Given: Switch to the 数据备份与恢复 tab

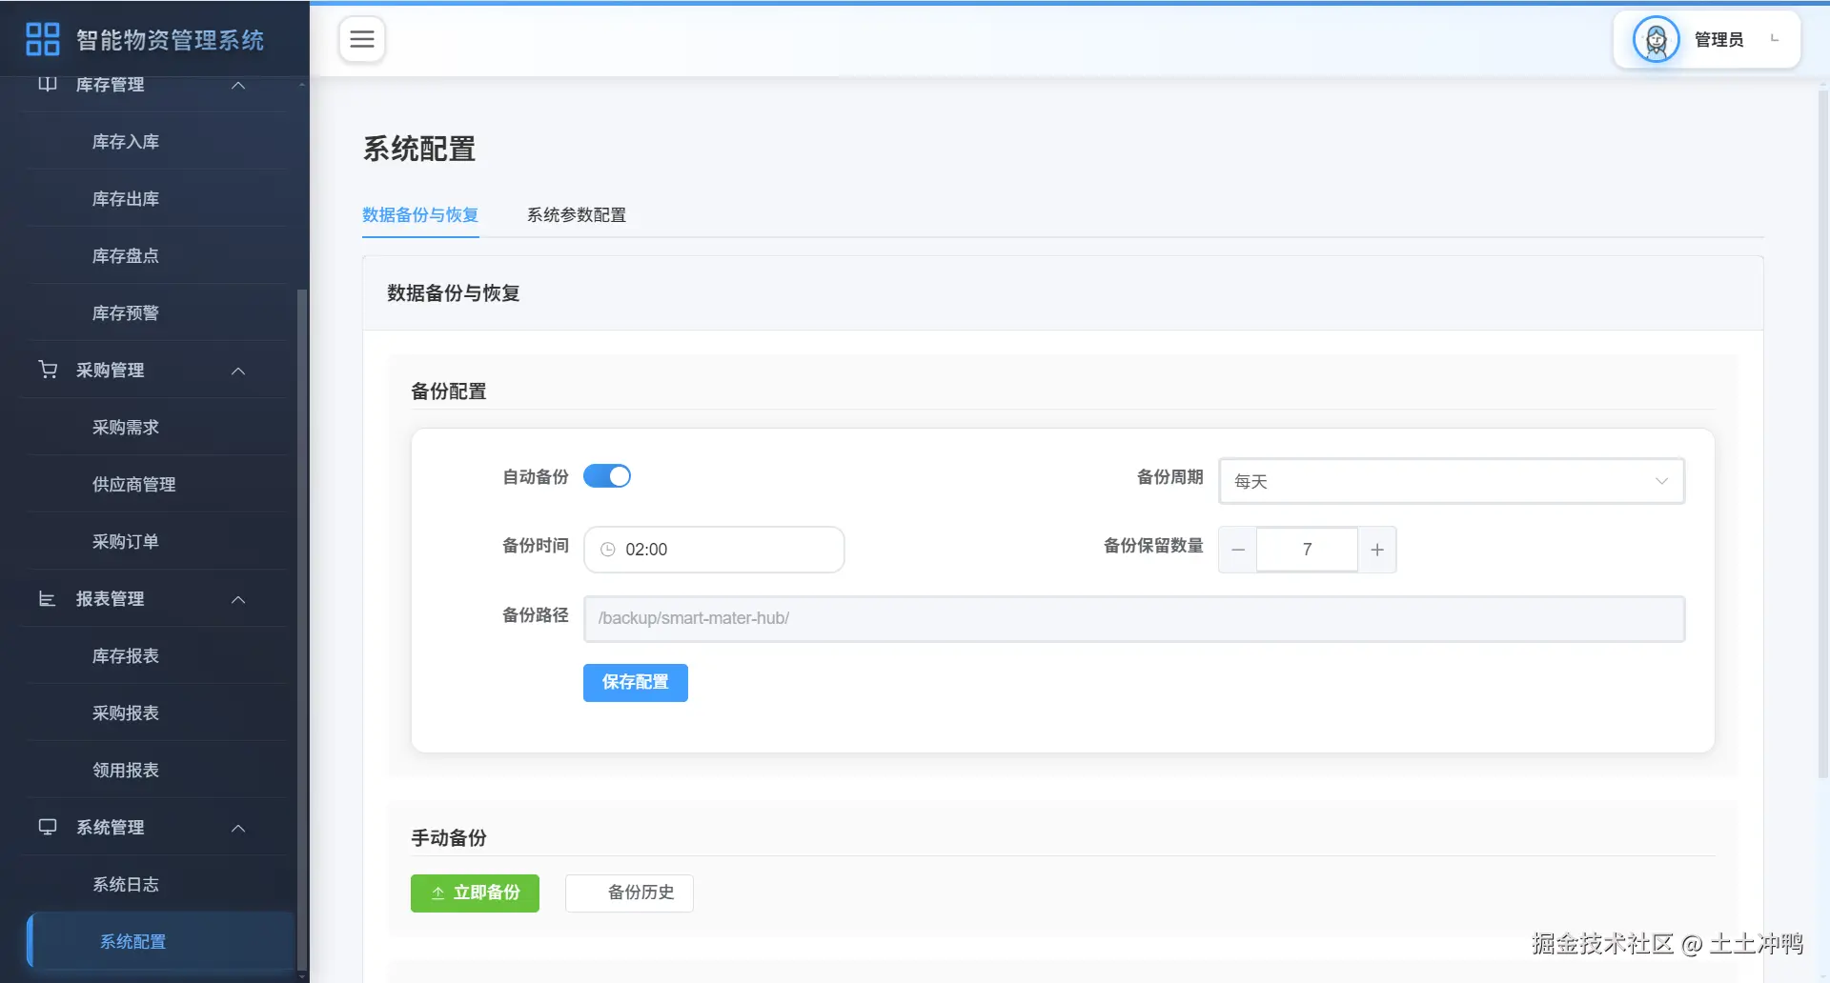Looking at the screenshot, I should coord(420,215).
